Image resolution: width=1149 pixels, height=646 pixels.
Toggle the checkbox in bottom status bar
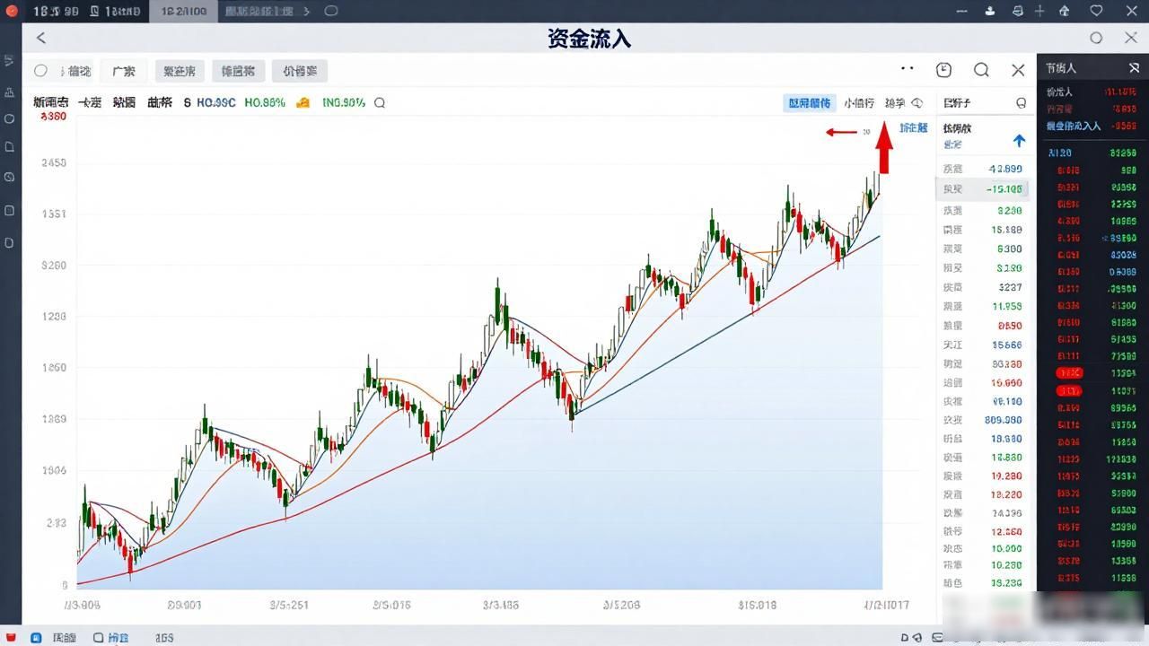click(x=99, y=638)
